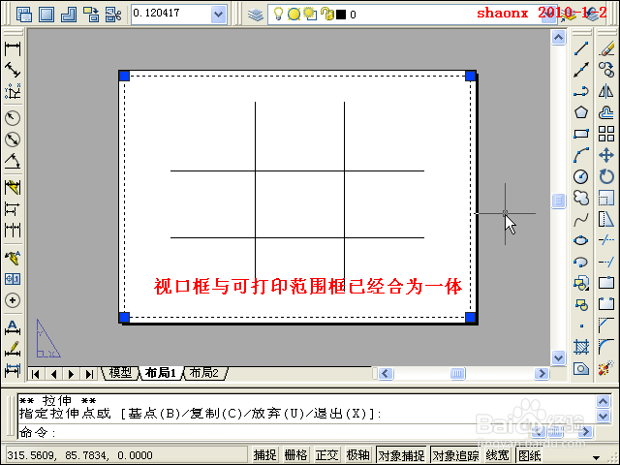Select the Construction Line tool
The width and height of the screenshot is (620, 465).
click(581, 70)
